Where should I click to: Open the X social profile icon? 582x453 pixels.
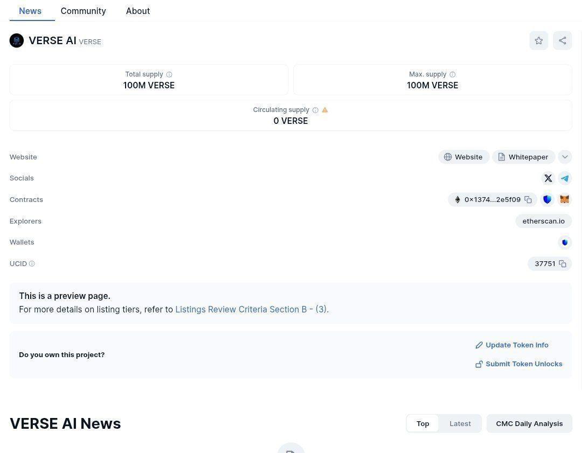click(548, 178)
